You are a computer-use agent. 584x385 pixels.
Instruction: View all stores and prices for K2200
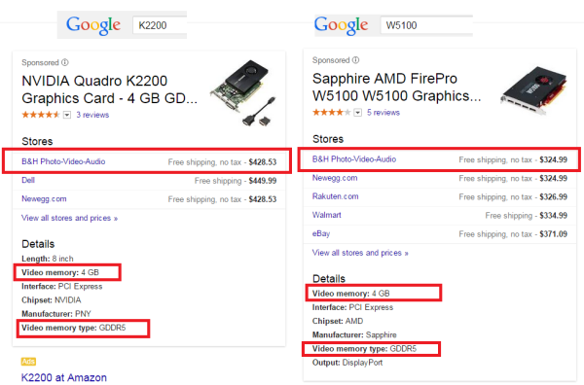click(70, 218)
